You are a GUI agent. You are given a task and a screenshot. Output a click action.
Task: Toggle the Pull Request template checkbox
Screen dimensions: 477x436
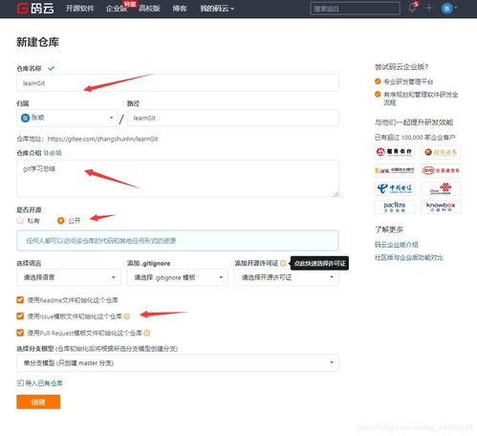point(20,333)
